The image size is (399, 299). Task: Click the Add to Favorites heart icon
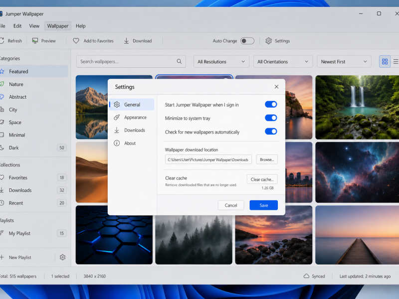[76, 41]
